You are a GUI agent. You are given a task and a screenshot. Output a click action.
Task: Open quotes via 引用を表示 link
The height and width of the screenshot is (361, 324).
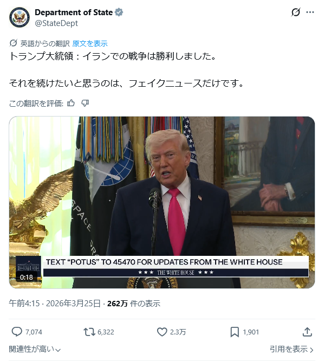click(291, 349)
